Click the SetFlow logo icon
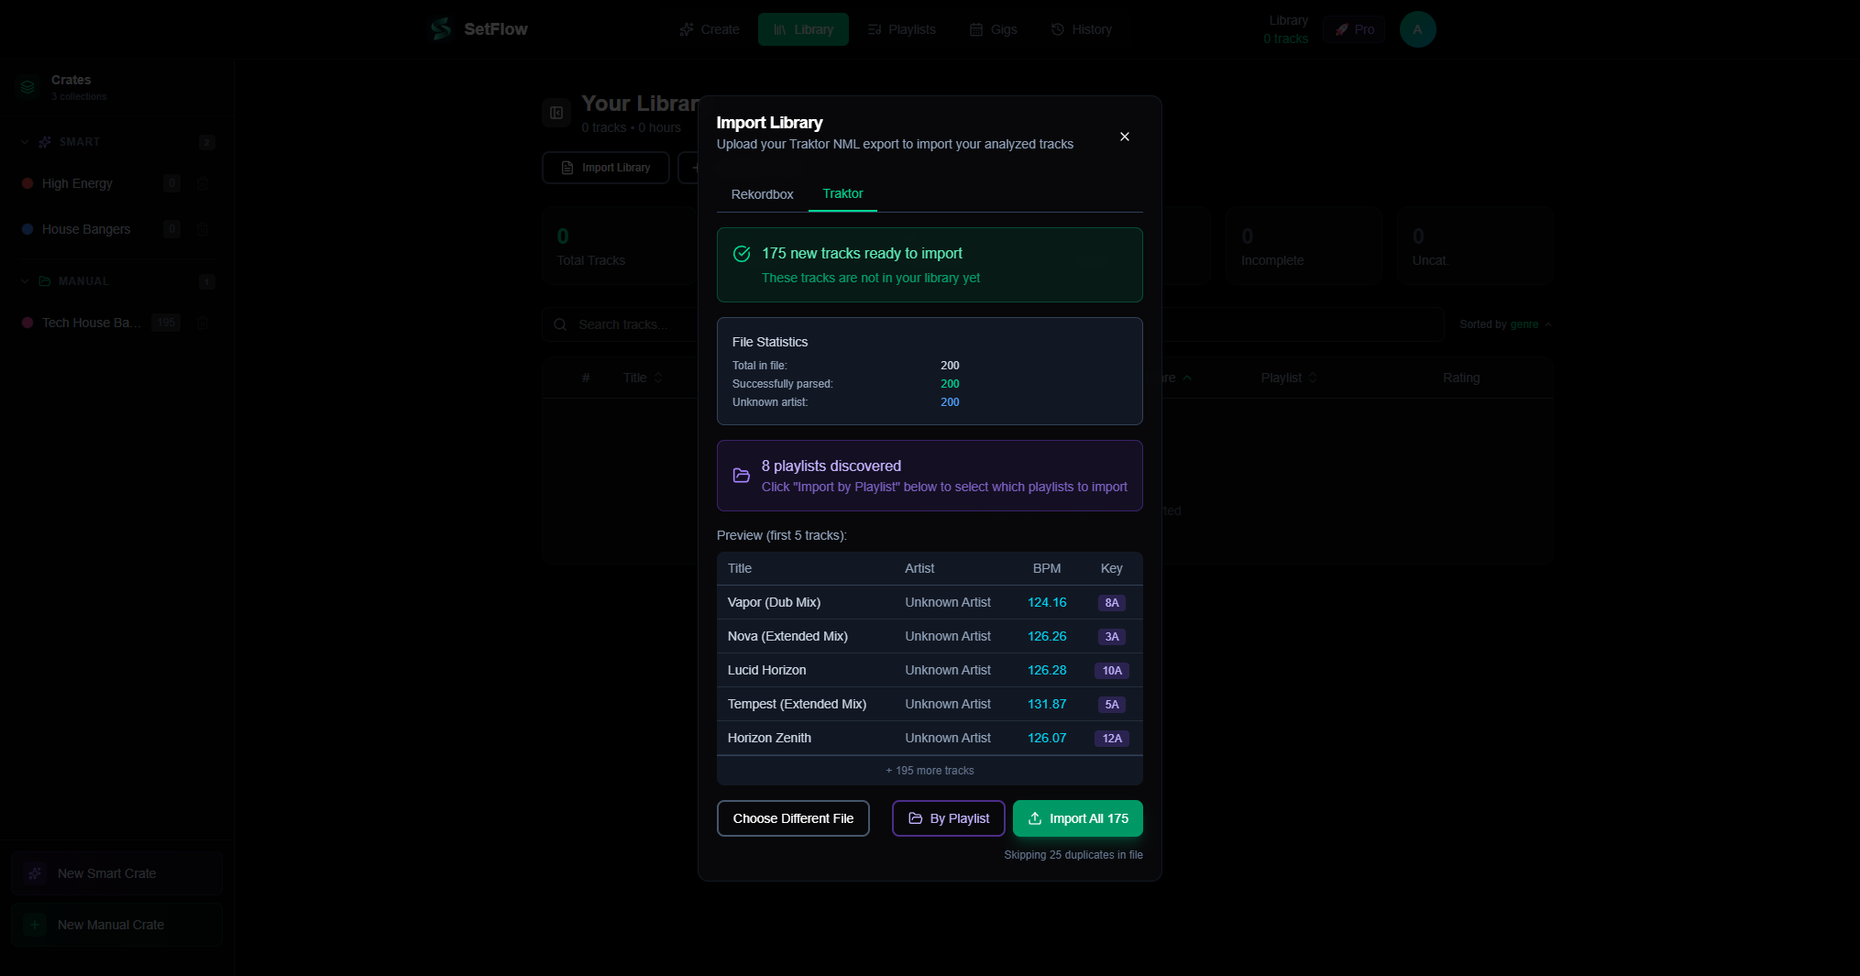 point(439,28)
